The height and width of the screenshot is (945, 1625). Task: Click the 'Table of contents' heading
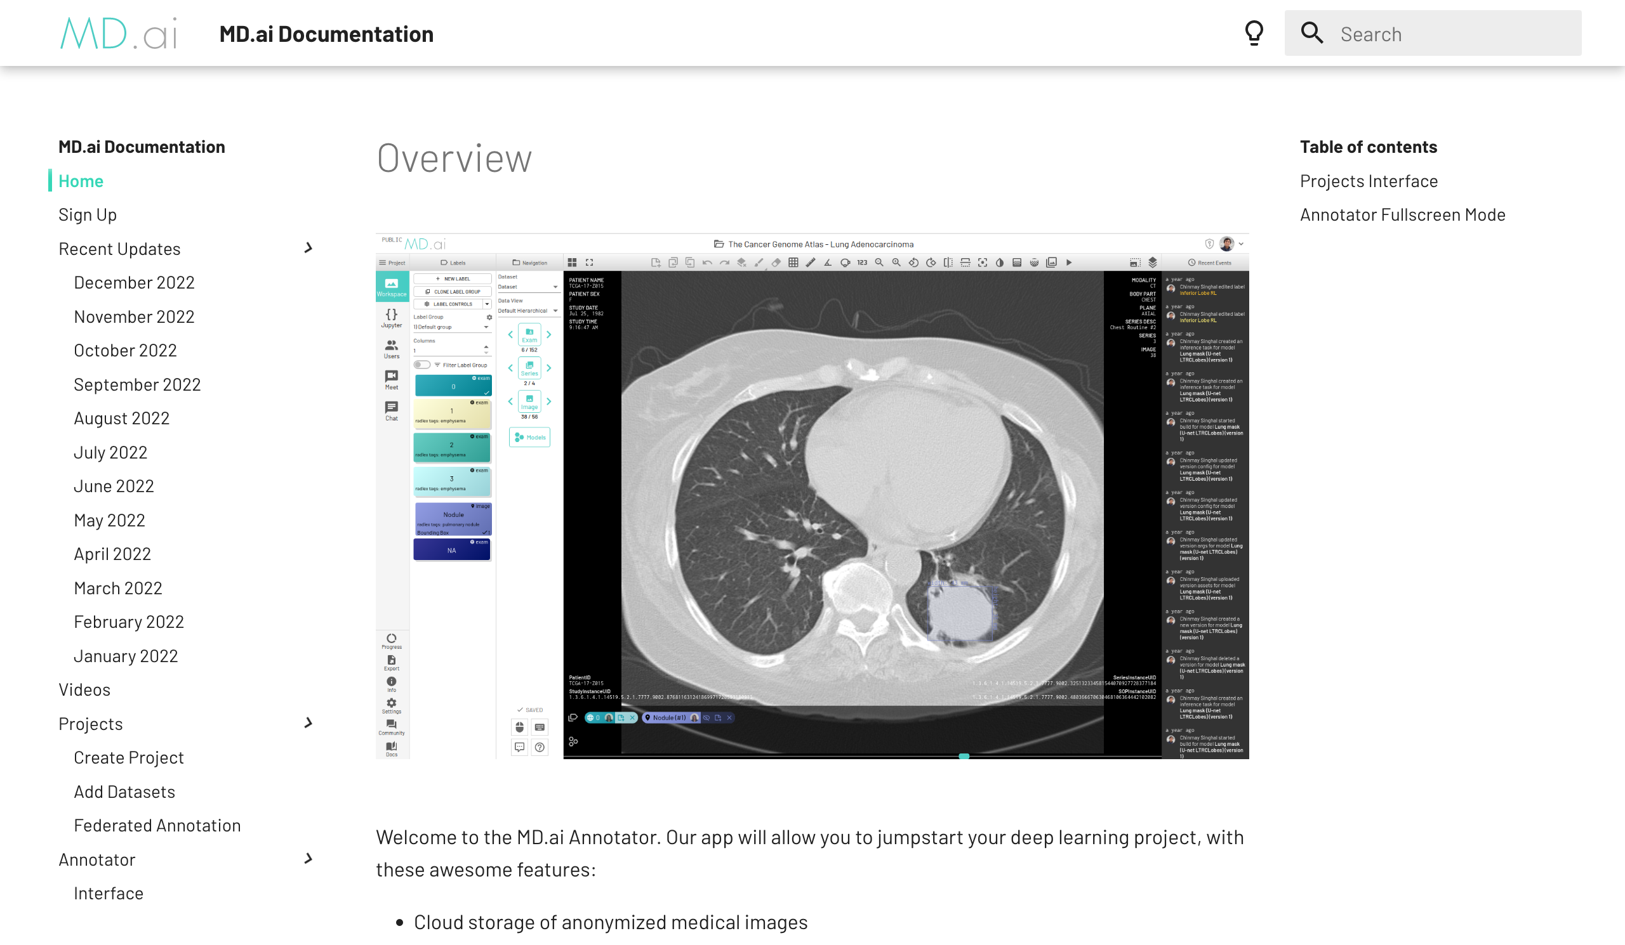tap(1369, 147)
